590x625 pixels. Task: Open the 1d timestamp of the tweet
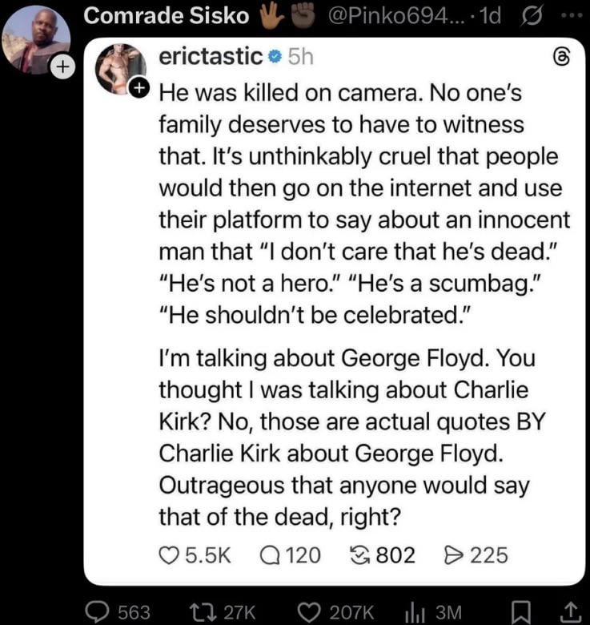[490, 17]
